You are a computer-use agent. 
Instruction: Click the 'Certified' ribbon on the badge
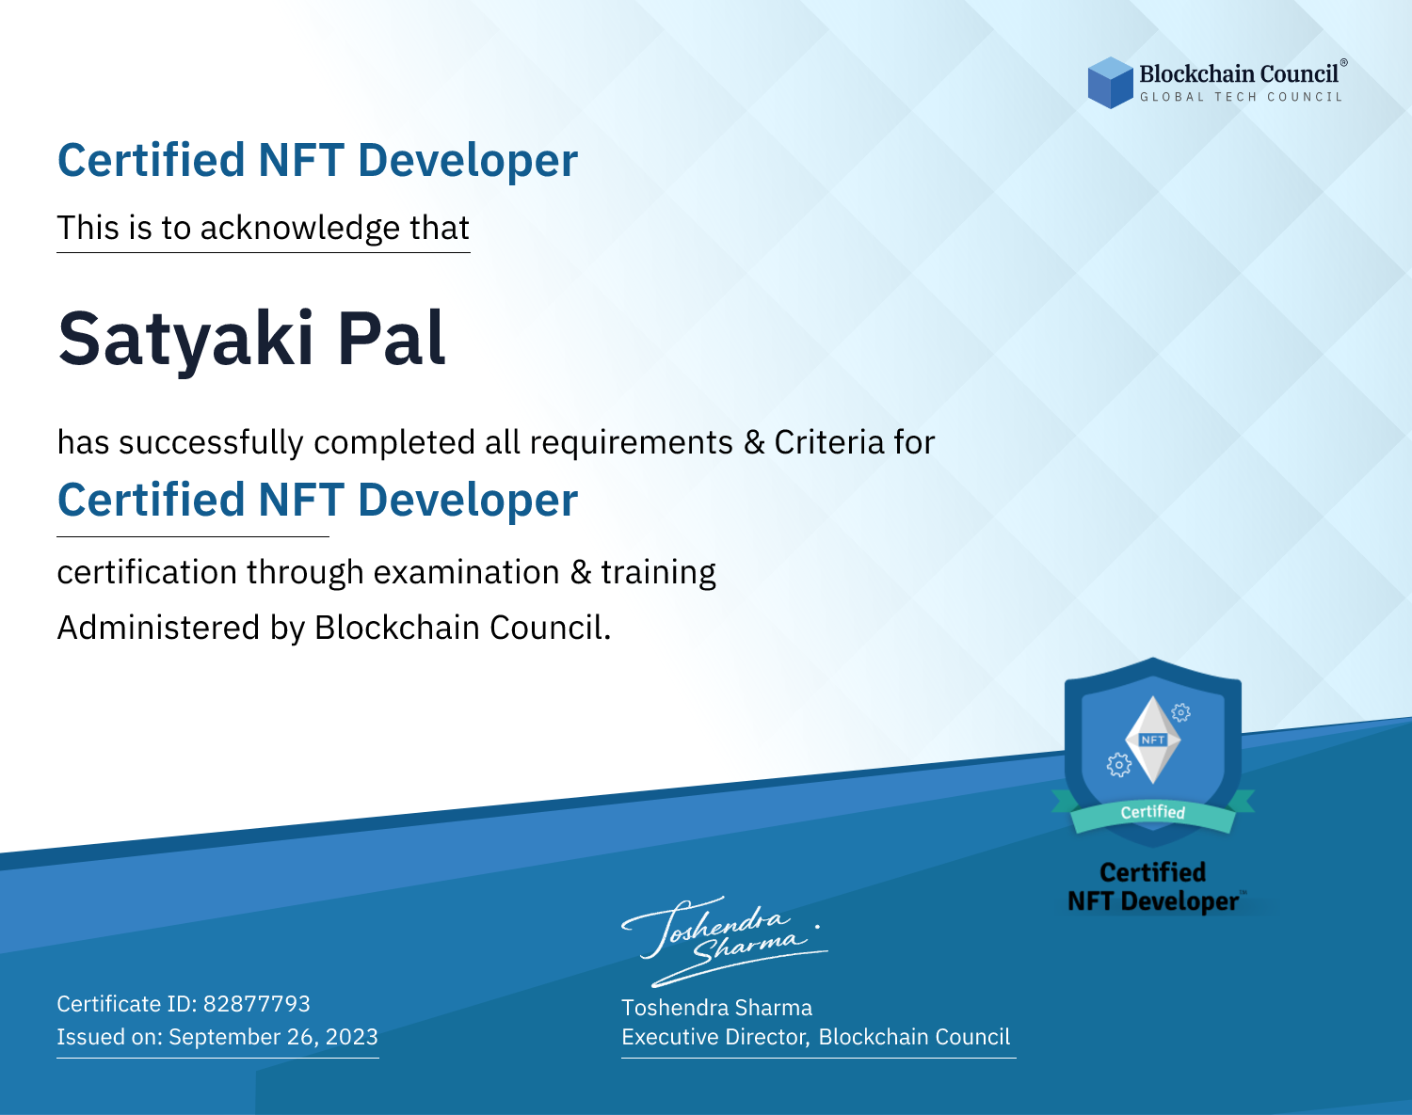pos(1152,812)
